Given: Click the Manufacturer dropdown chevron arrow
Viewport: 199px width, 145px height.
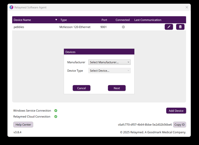Looking at the screenshot, I should [x=128, y=62].
